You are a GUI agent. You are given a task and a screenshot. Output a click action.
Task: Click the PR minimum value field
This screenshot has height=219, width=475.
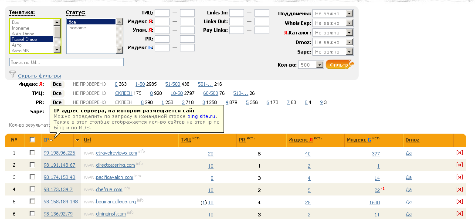[x=162, y=39]
